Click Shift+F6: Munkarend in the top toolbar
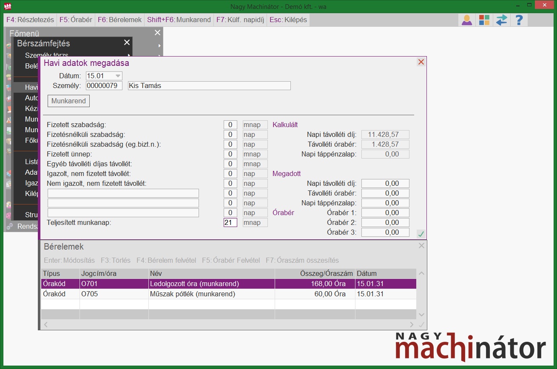The image size is (557, 369). (179, 20)
